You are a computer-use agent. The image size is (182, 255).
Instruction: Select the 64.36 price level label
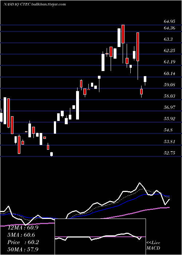point(169,28)
